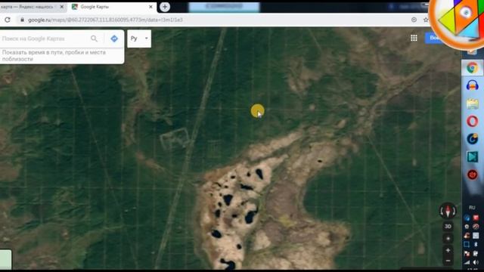Click the RU keyboard language indicator
Screen dimensions: 484x272
pyautogui.click(x=472, y=207)
